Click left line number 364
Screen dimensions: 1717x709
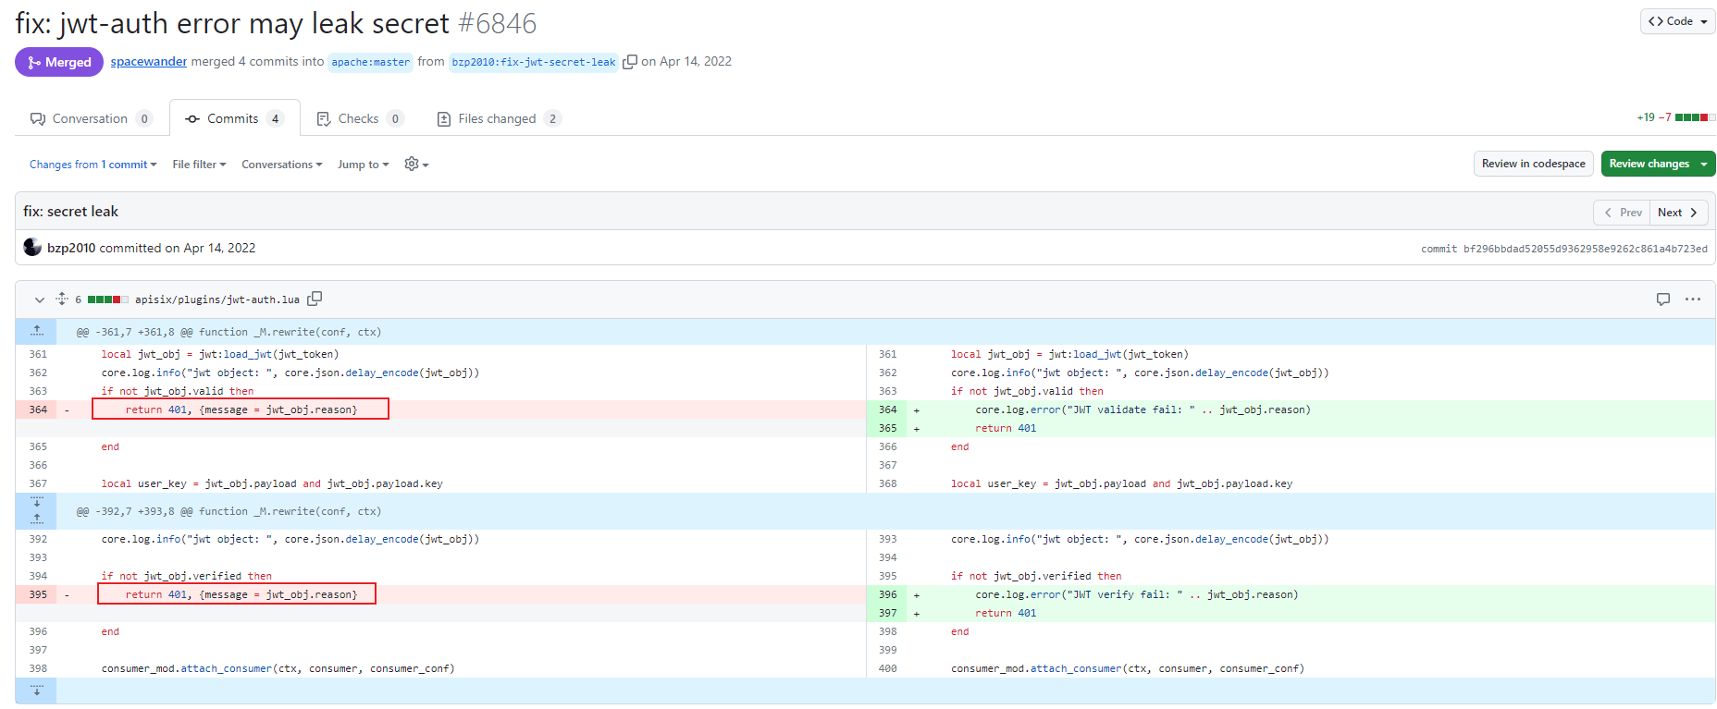pos(38,410)
